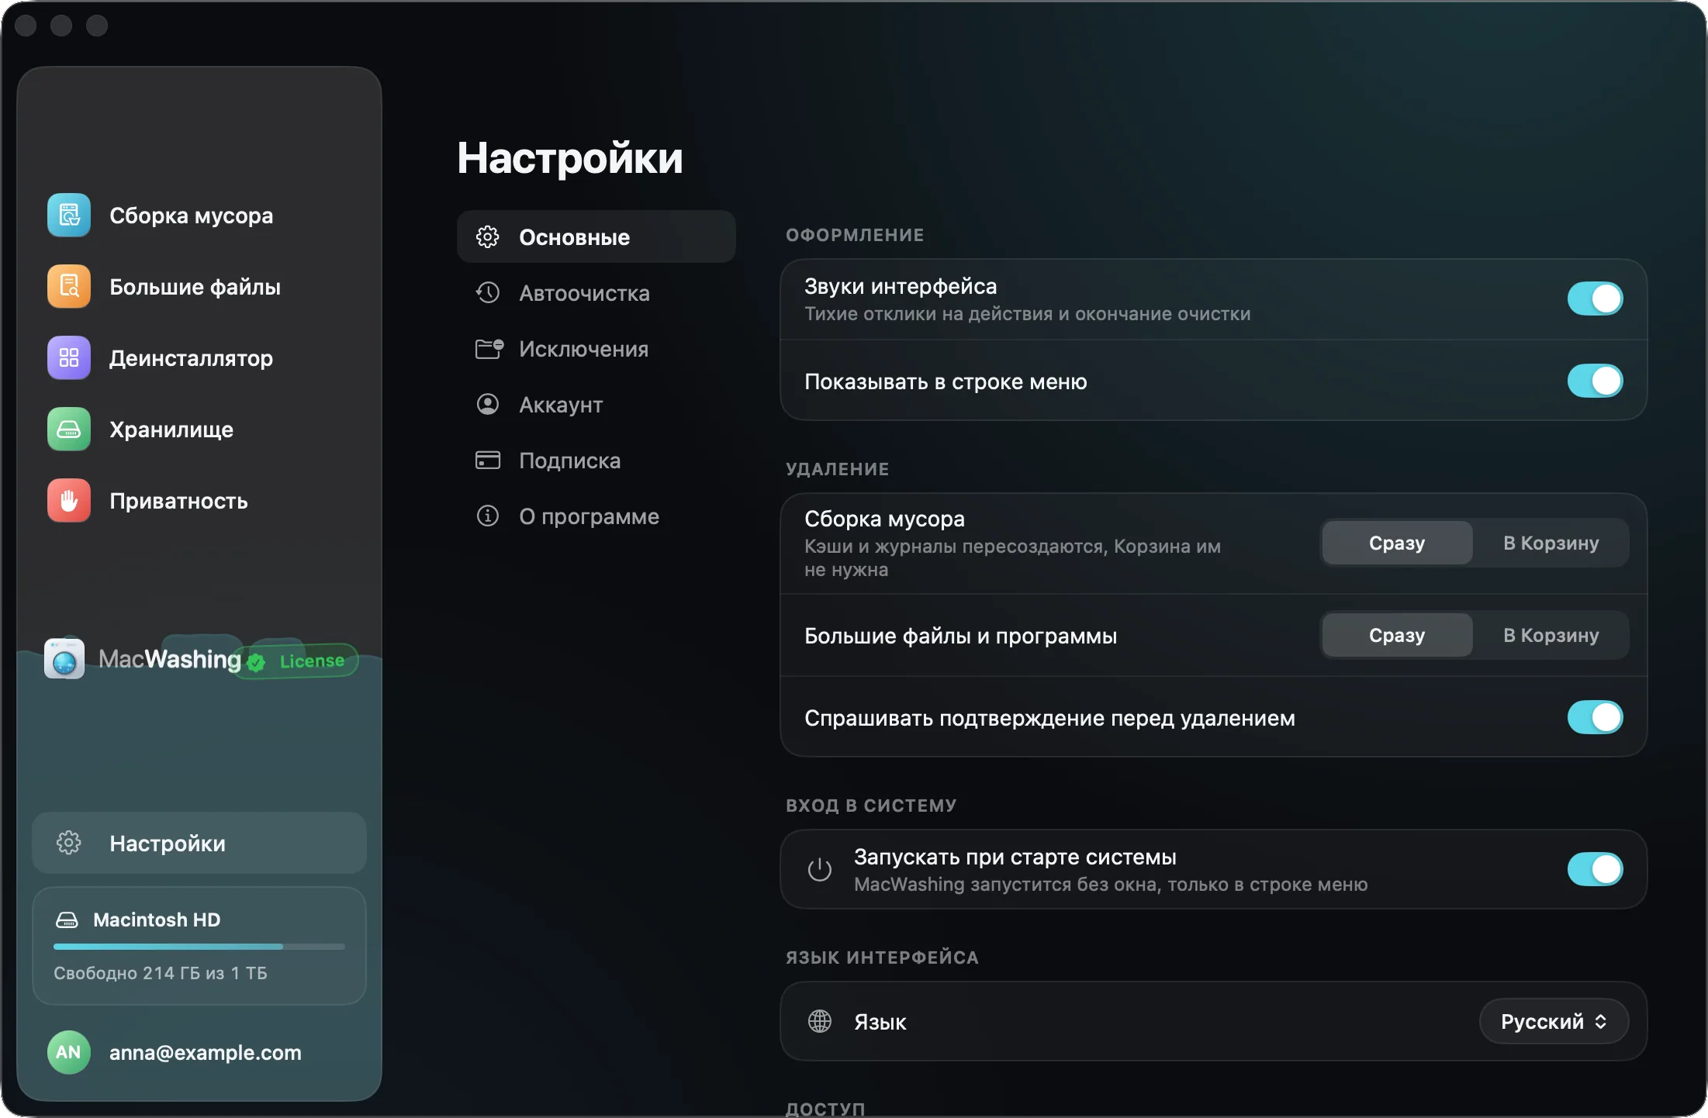
Task: Click the Macintosh HD storage usage bar
Action: pyautogui.click(x=199, y=947)
